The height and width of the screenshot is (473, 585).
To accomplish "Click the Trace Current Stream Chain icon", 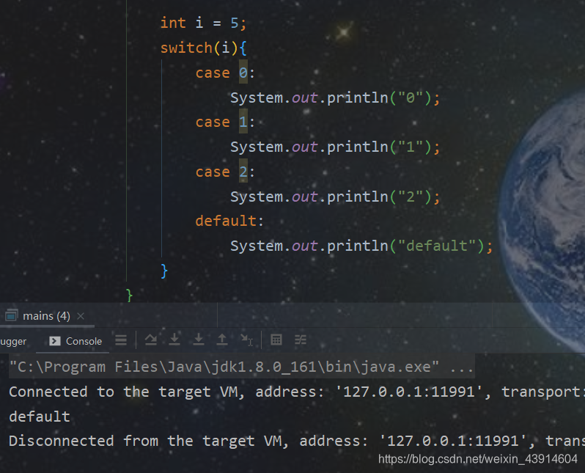I will (x=301, y=340).
